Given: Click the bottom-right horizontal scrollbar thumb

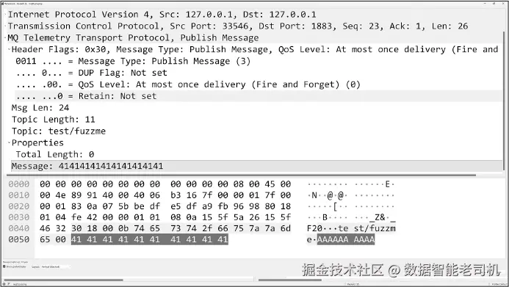Looking at the screenshot, I should (x=290, y=280).
